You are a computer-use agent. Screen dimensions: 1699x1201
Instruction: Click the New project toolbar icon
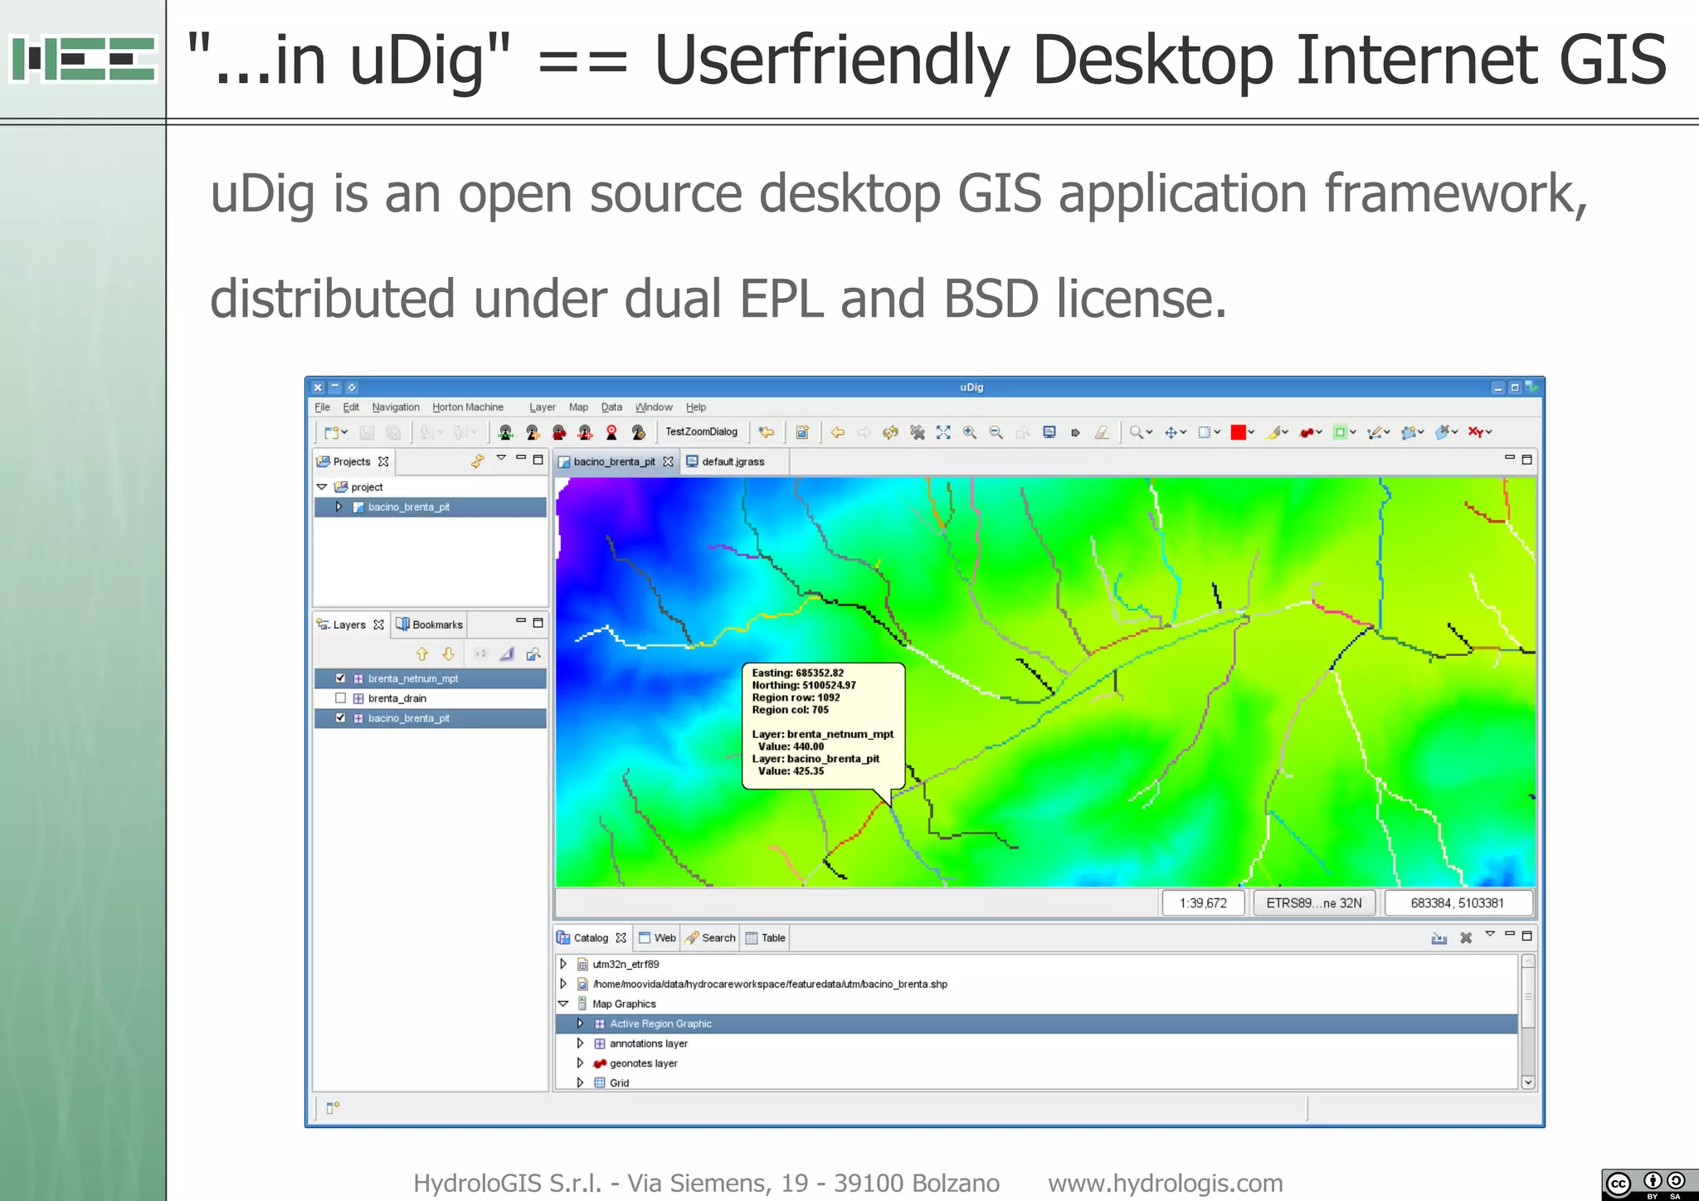332,432
